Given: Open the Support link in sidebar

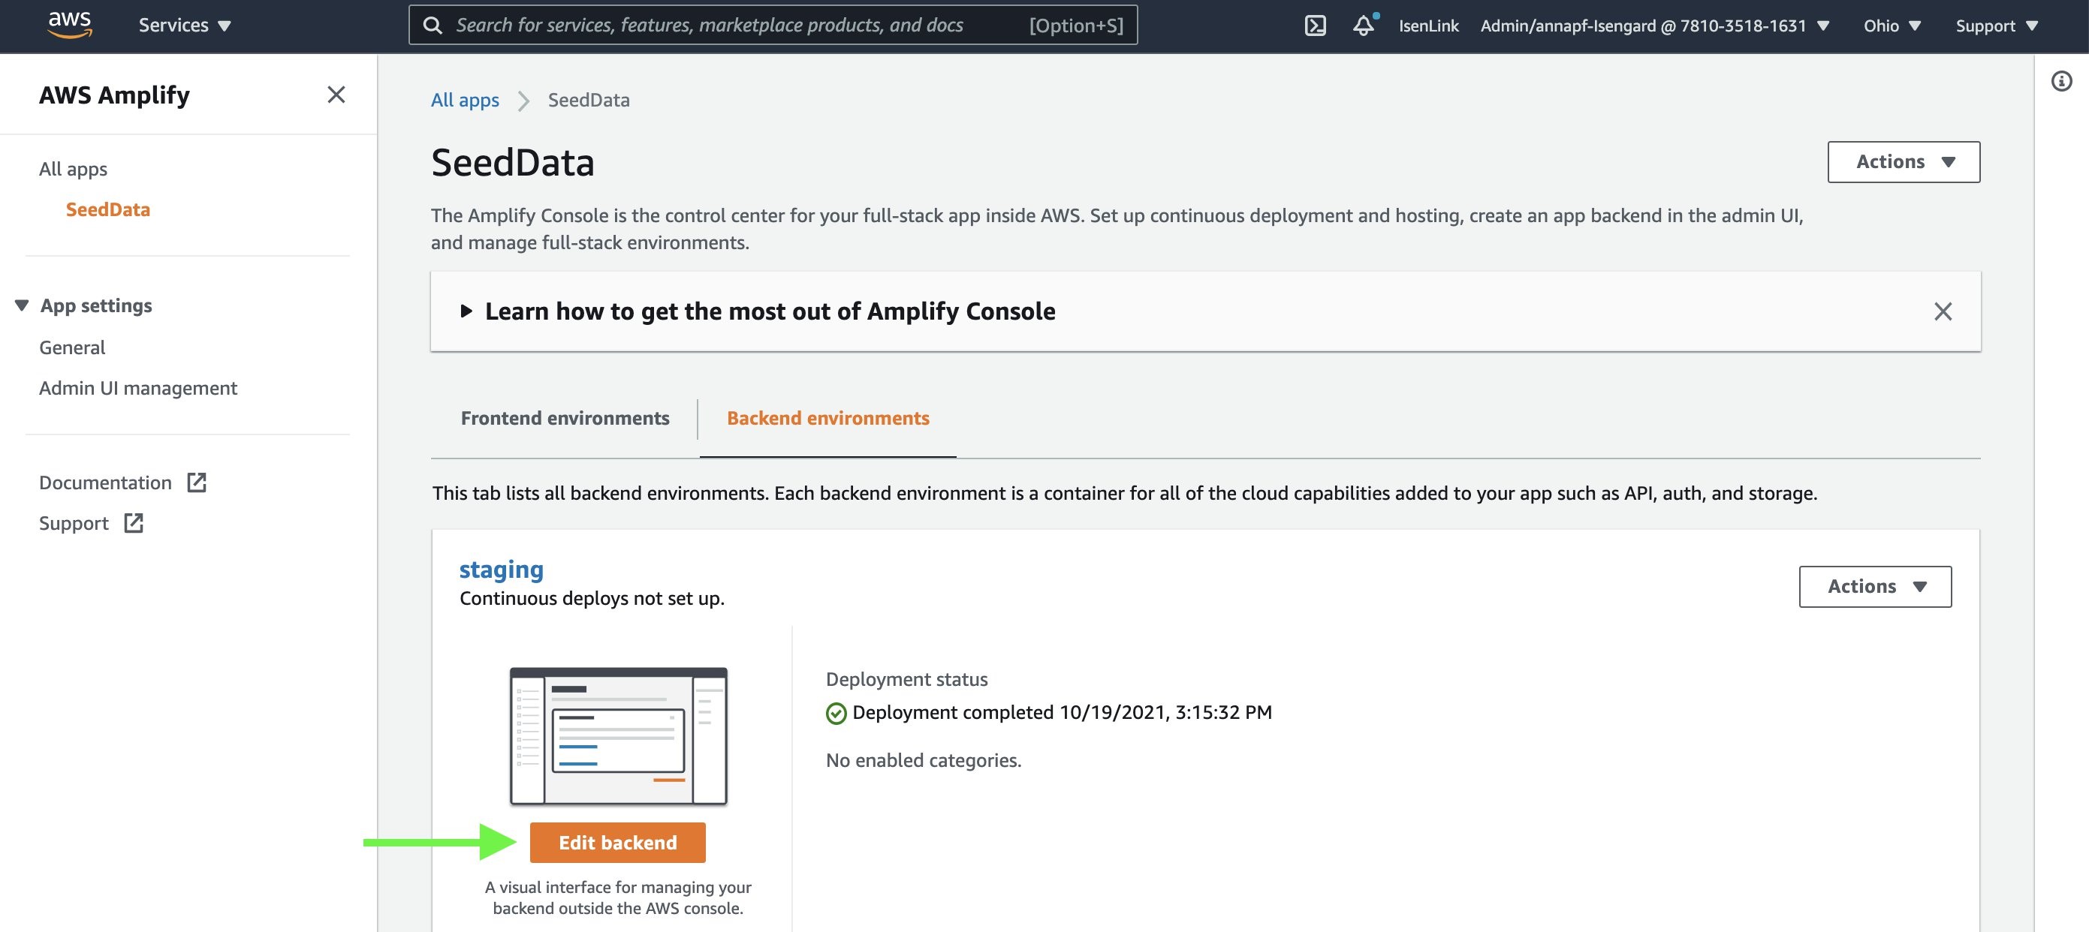Looking at the screenshot, I should pos(74,523).
